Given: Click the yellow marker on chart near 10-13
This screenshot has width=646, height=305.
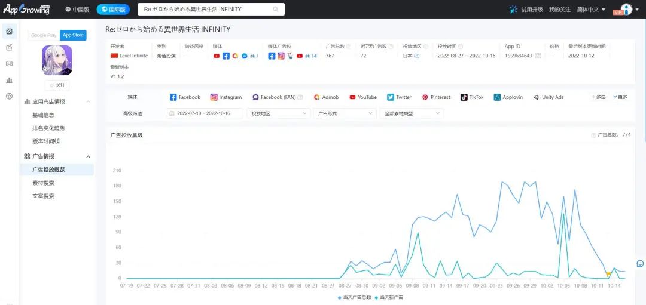Looking at the screenshot, I should (x=608, y=274).
